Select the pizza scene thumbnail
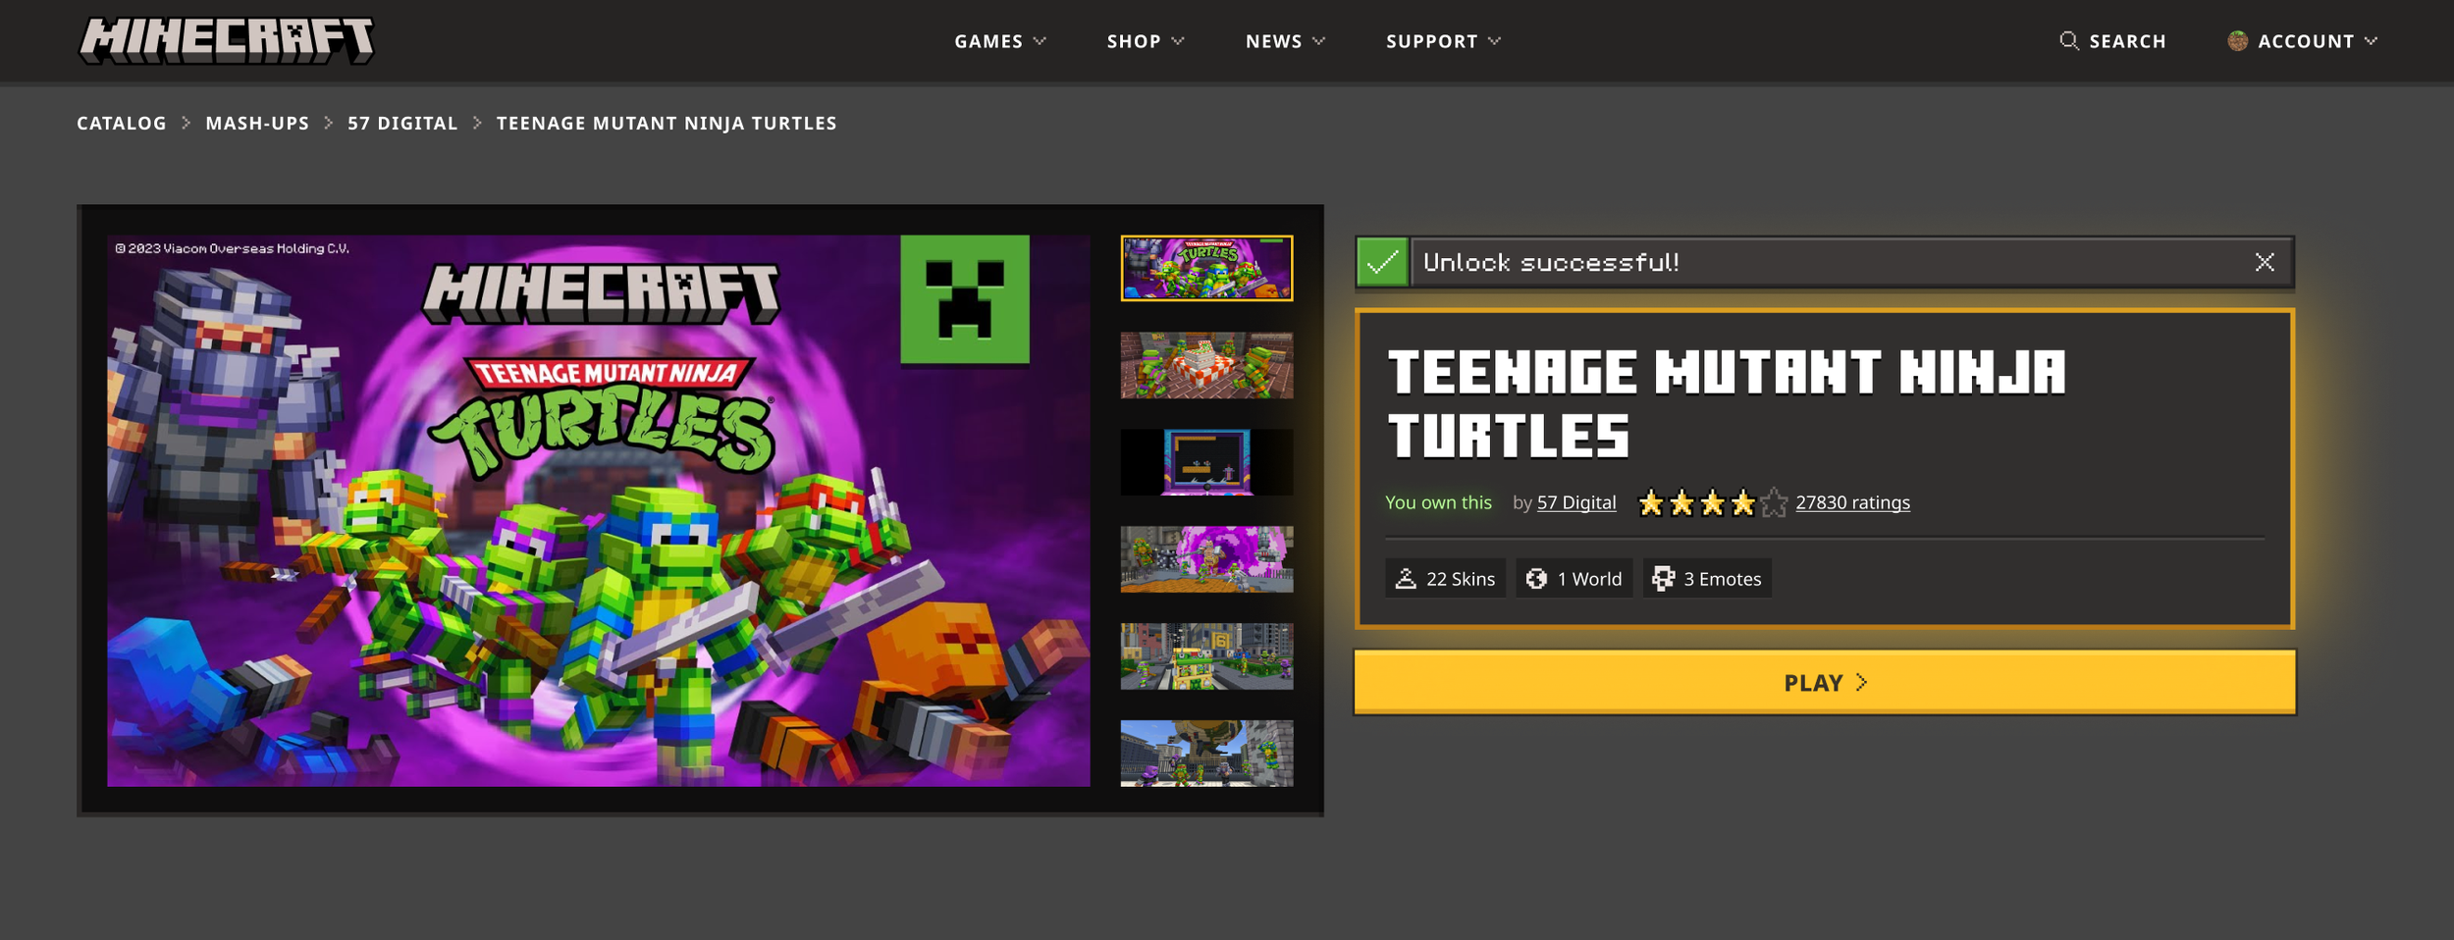 1206,365
